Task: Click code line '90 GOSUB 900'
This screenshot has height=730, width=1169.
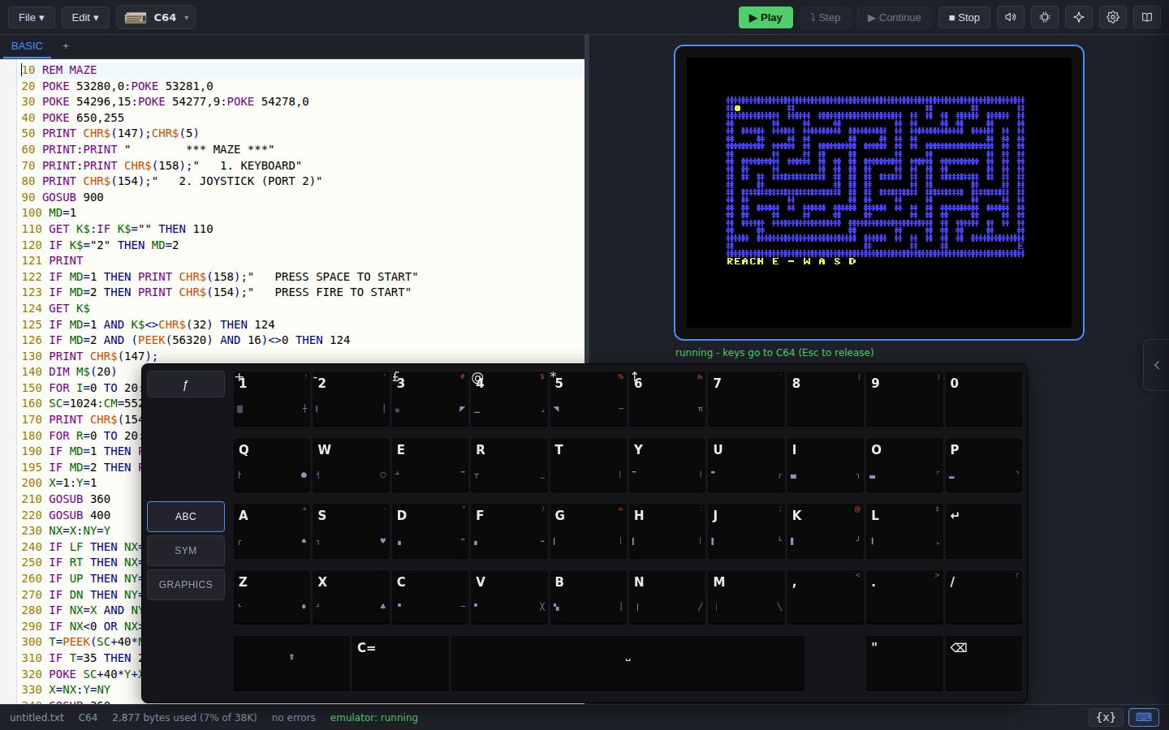Action: click(x=63, y=197)
